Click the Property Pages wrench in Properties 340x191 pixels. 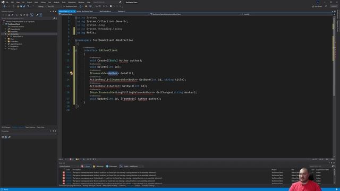pos(10,137)
